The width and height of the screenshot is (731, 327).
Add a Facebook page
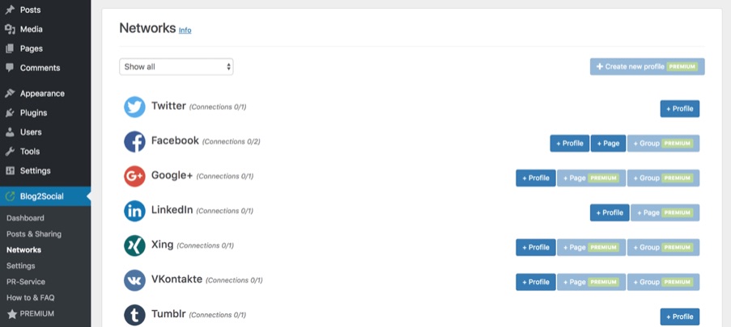click(x=609, y=143)
